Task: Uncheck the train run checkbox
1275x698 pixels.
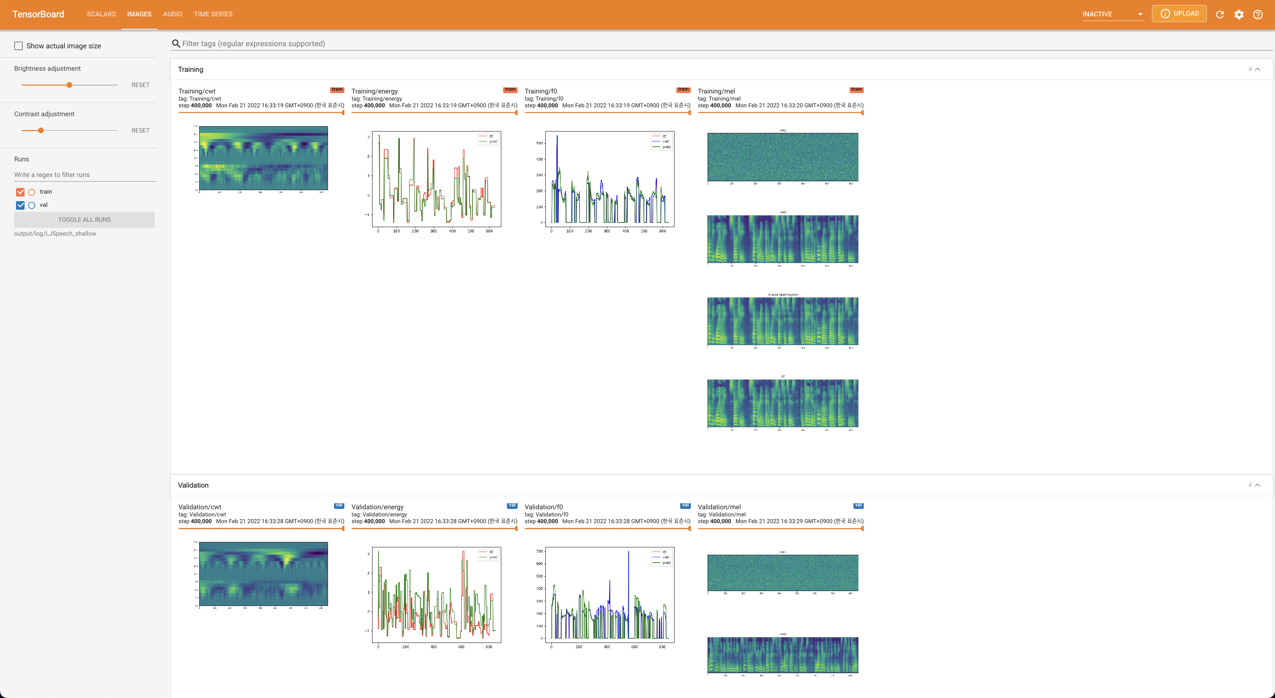Action: tap(20, 192)
